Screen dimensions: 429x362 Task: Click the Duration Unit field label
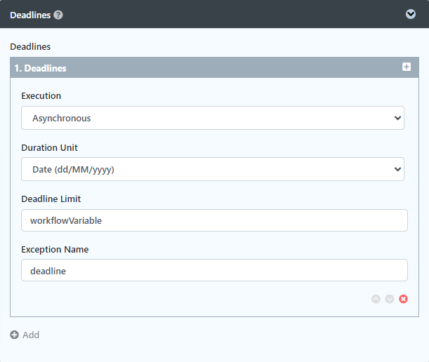click(x=49, y=148)
